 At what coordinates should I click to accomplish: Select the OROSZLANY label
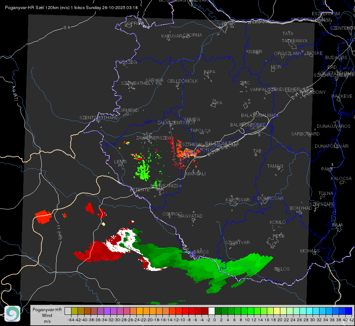pos(288,53)
